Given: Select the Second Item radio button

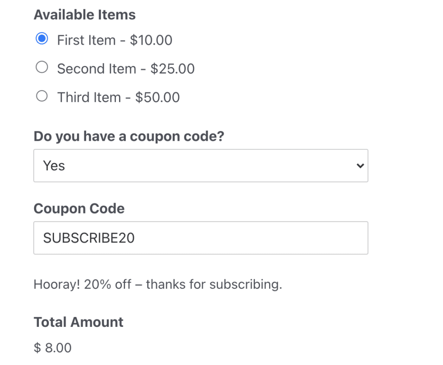Looking at the screenshot, I should pos(42,67).
